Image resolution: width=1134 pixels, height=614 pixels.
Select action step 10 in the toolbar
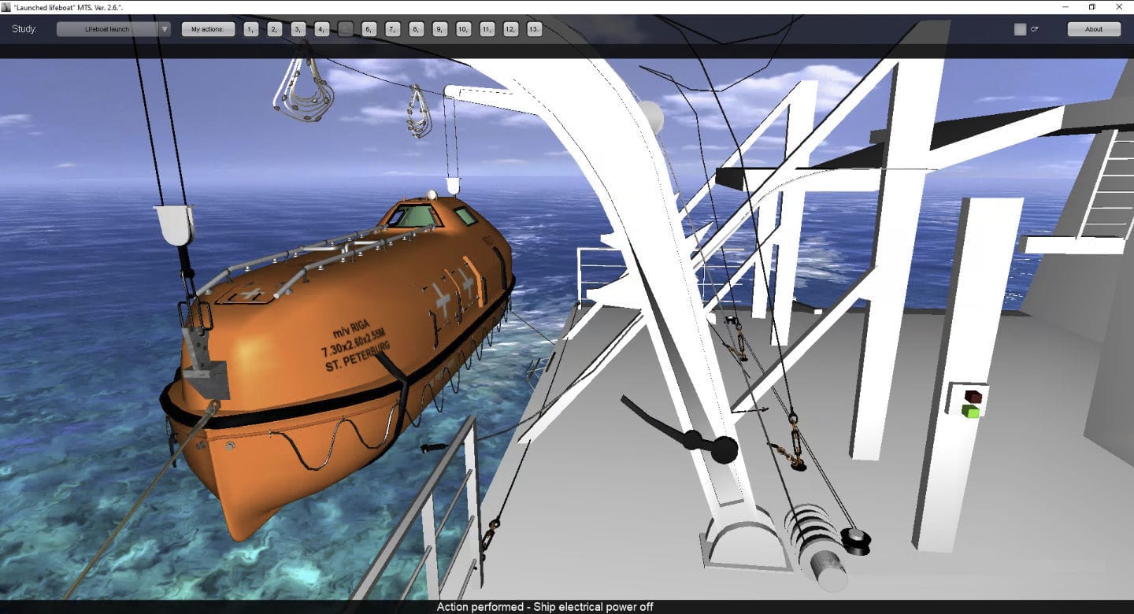pyautogui.click(x=462, y=29)
